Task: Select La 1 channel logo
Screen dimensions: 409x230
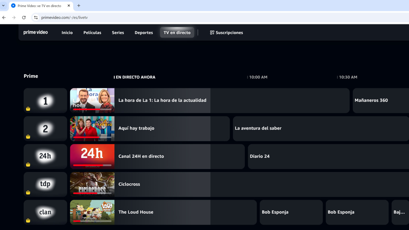Action: point(45,101)
